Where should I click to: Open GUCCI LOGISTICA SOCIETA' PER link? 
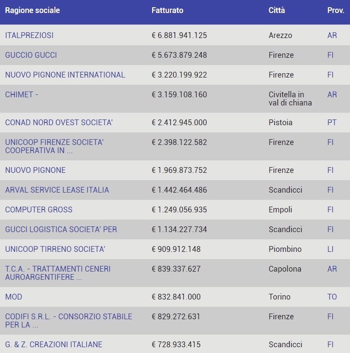click(x=61, y=229)
